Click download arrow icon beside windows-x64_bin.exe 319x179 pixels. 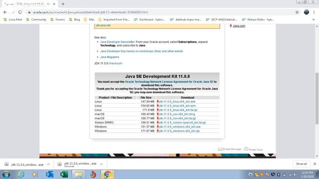(158, 127)
